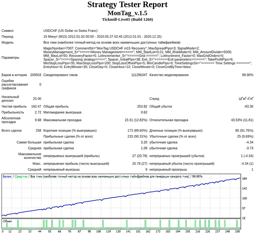Click the maximal consecutive loss -4.34 (1)
This screenshot has height=234, width=258.
pos(247,164)
